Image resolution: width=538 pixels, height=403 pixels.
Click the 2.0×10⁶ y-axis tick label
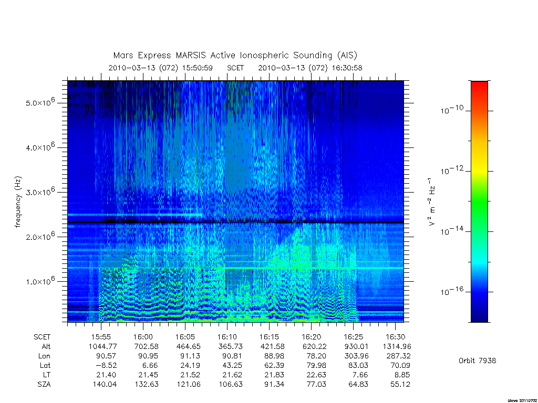40,236
